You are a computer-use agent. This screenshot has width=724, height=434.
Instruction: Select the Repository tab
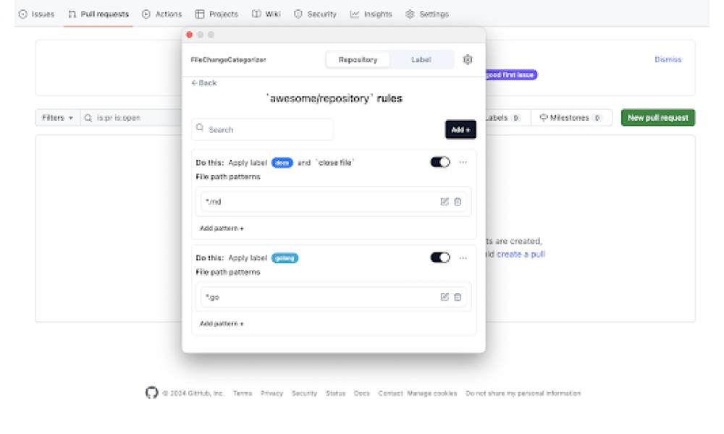coord(358,60)
